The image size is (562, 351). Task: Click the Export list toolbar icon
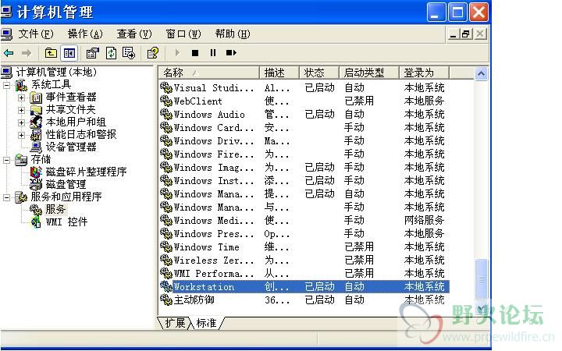pyautogui.click(x=129, y=53)
